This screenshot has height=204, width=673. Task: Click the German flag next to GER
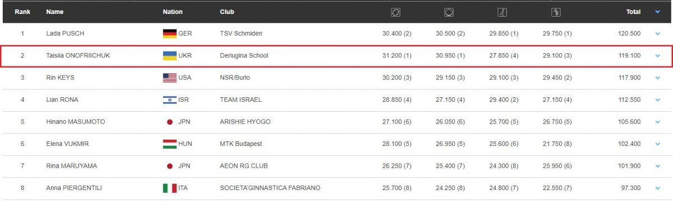(x=170, y=34)
